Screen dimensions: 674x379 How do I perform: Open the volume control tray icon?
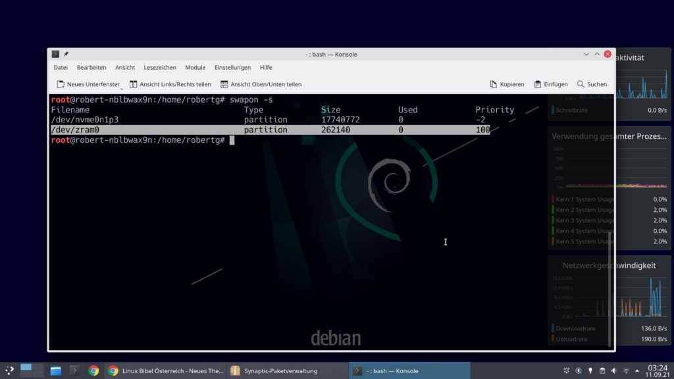click(x=614, y=370)
